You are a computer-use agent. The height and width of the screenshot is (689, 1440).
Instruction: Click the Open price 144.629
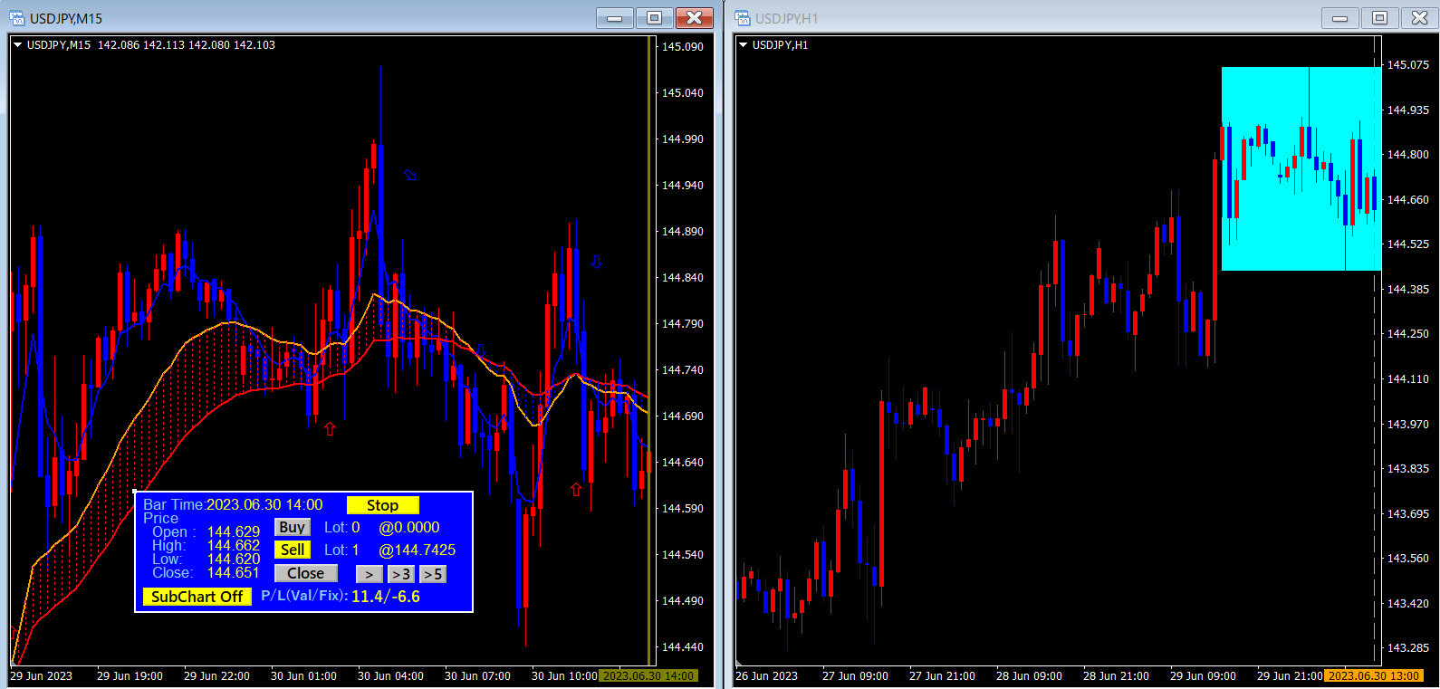[x=234, y=531]
